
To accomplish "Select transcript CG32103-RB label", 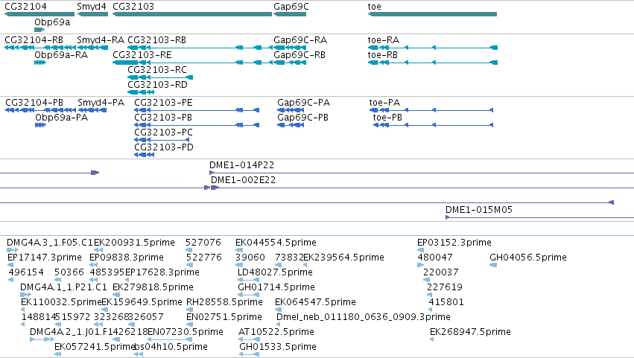I will point(157,40).
